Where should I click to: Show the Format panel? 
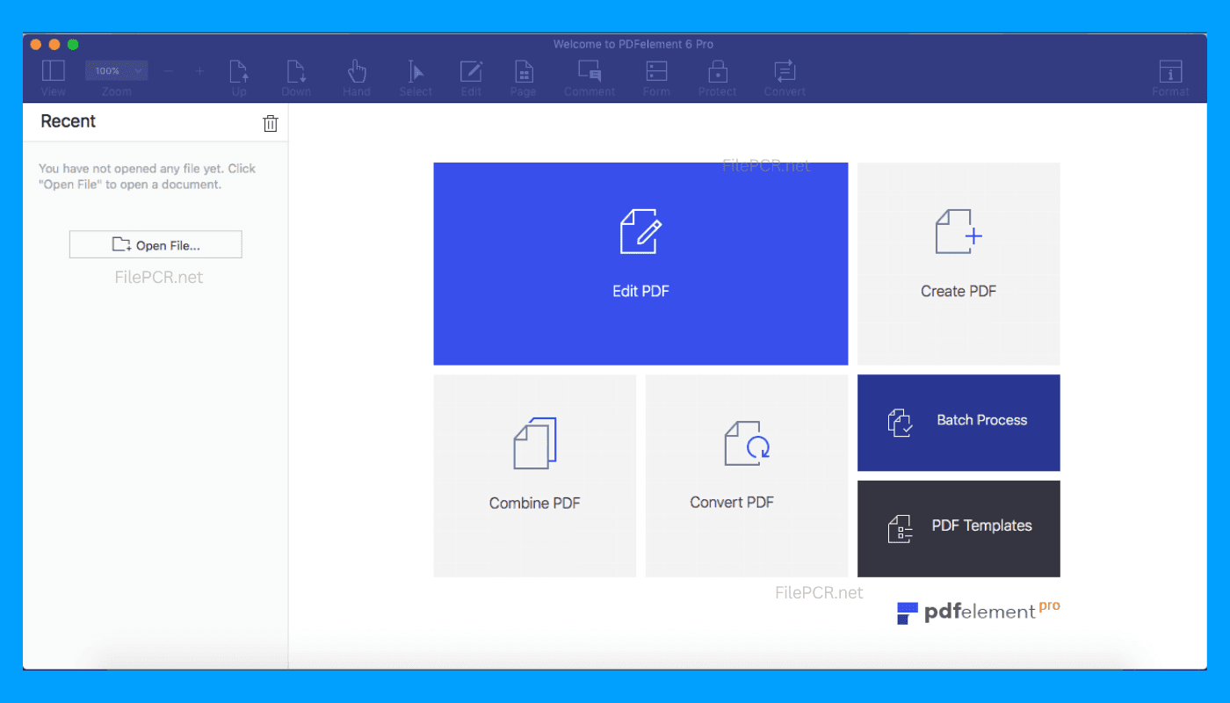click(1170, 71)
